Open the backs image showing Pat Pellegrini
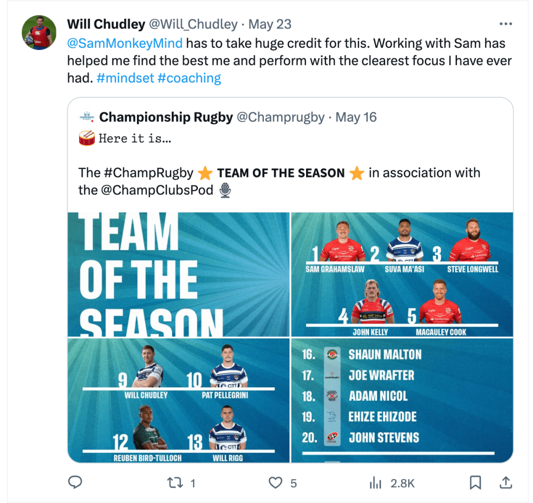 coord(179,400)
